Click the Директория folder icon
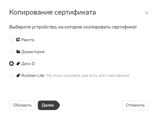This screenshot has height=116, width=160. tap(18, 52)
